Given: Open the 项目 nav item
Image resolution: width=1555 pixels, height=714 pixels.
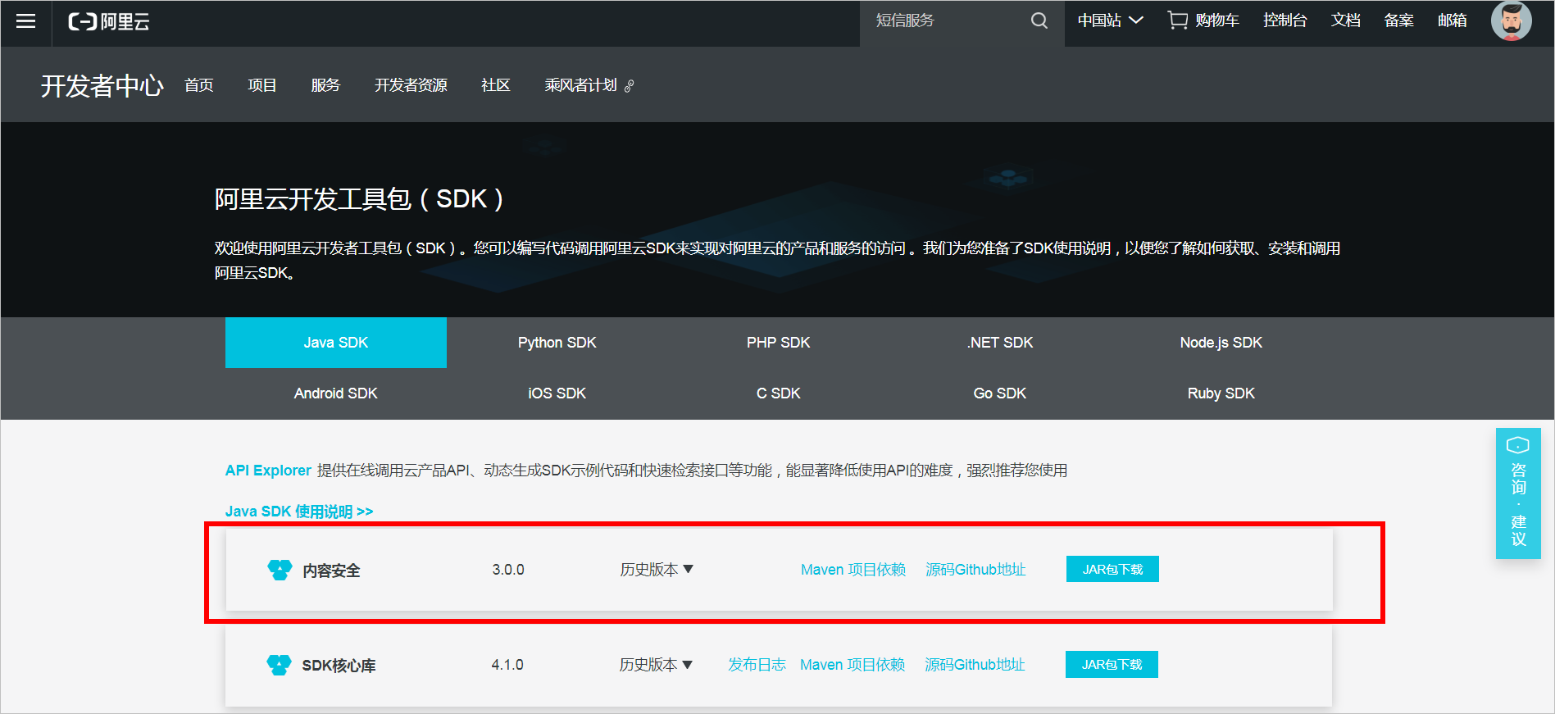Looking at the screenshot, I should tap(262, 85).
